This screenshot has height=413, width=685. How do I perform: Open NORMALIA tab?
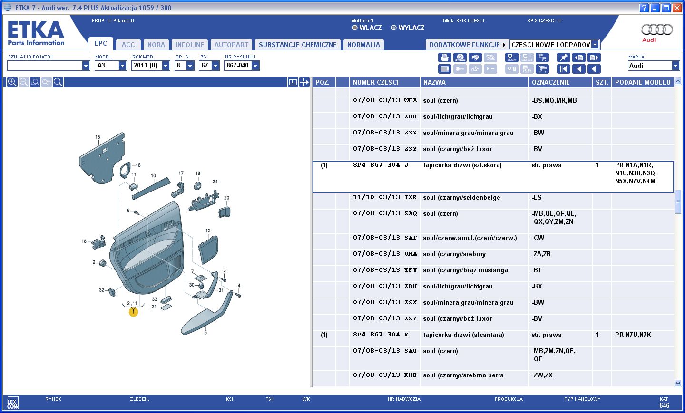(x=363, y=45)
